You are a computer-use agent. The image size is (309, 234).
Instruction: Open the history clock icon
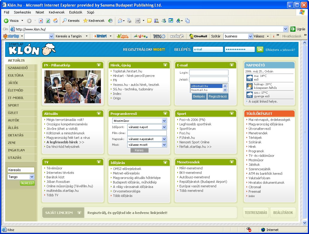pyautogui.click(x=110, y=21)
